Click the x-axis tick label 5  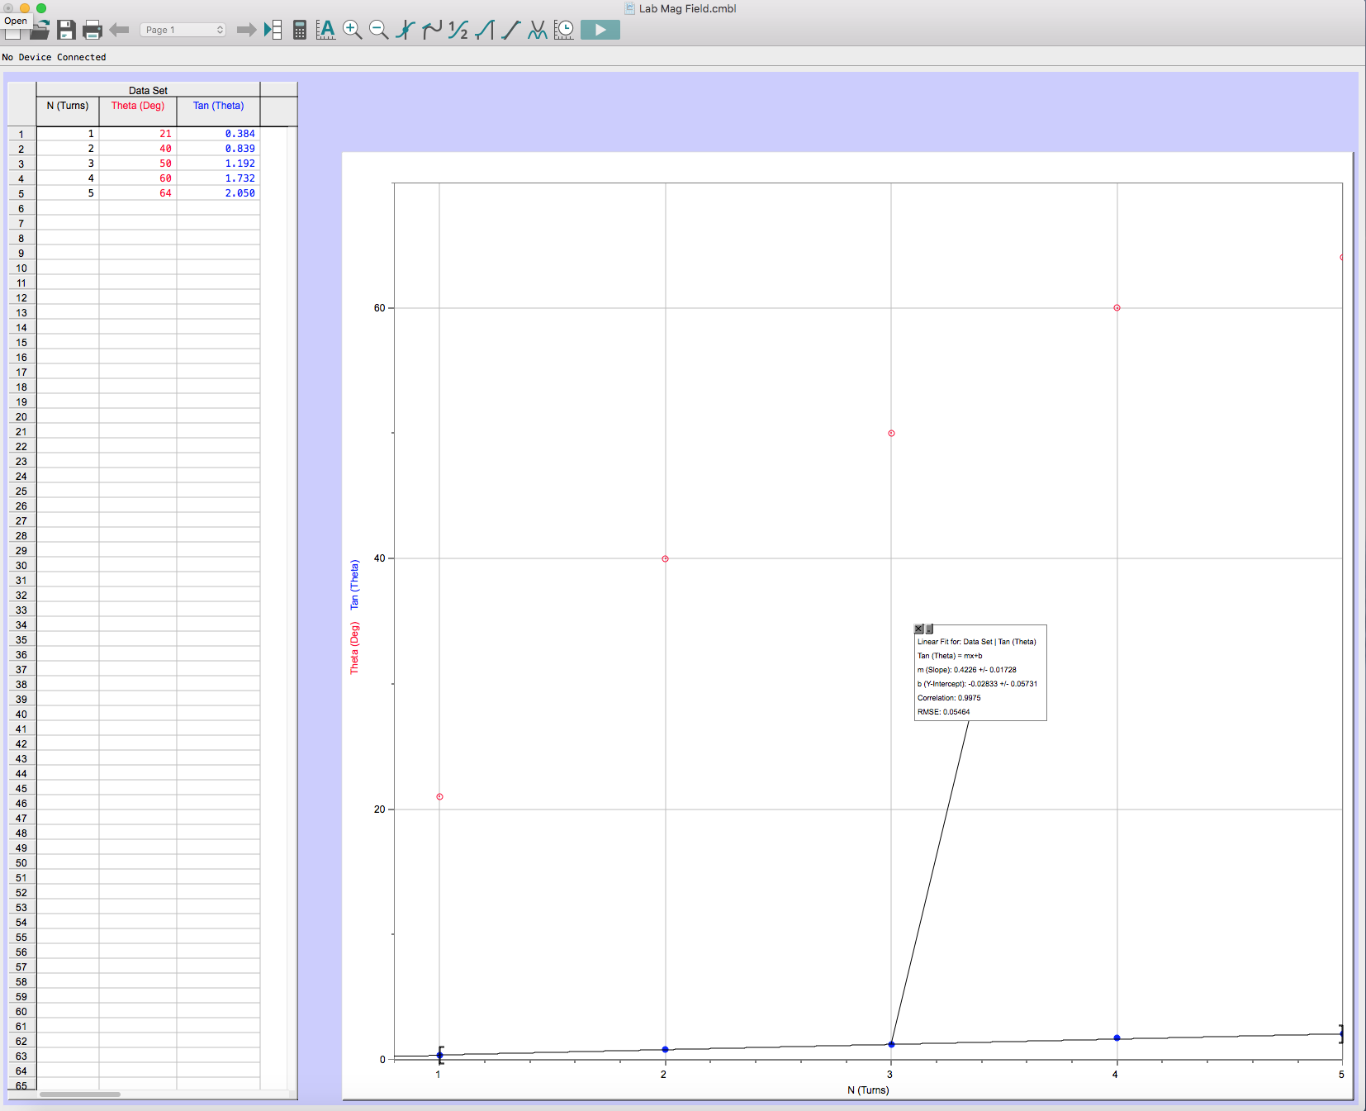point(1341,1075)
